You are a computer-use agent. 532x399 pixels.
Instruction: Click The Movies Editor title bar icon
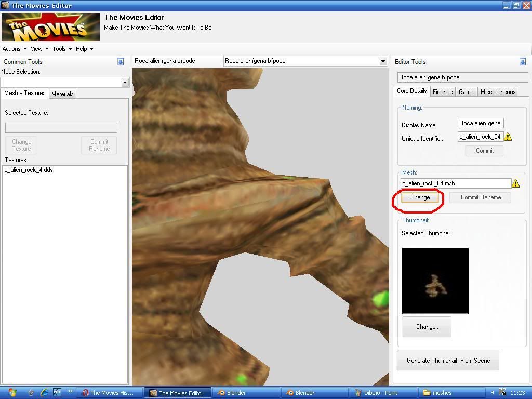[x=5, y=5]
